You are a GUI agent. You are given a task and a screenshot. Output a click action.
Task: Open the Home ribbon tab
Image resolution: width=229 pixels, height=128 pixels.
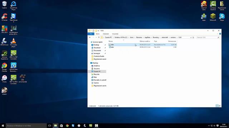[x=98, y=34]
